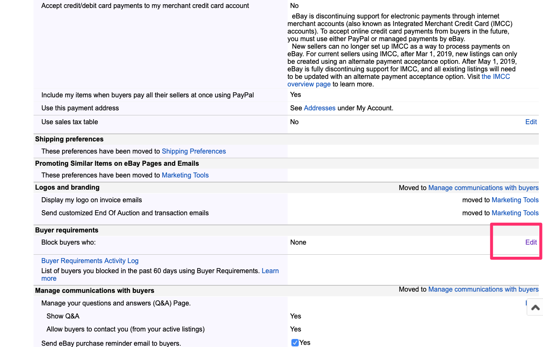Uncheck the purchase reminder email checkbox

[x=295, y=343]
